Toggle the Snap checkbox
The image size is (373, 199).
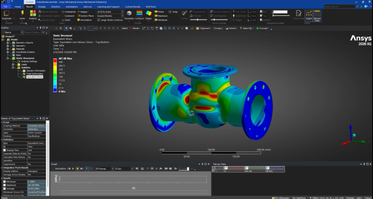tap(170, 12)
